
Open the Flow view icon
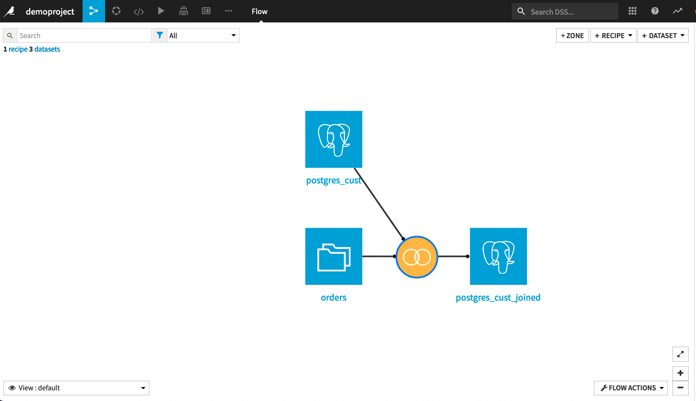pyautogui.click(x=93, y=11)
